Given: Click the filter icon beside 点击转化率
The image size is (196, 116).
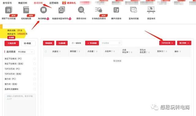Looking at the screenshot, I should click(x=129, y=53).
